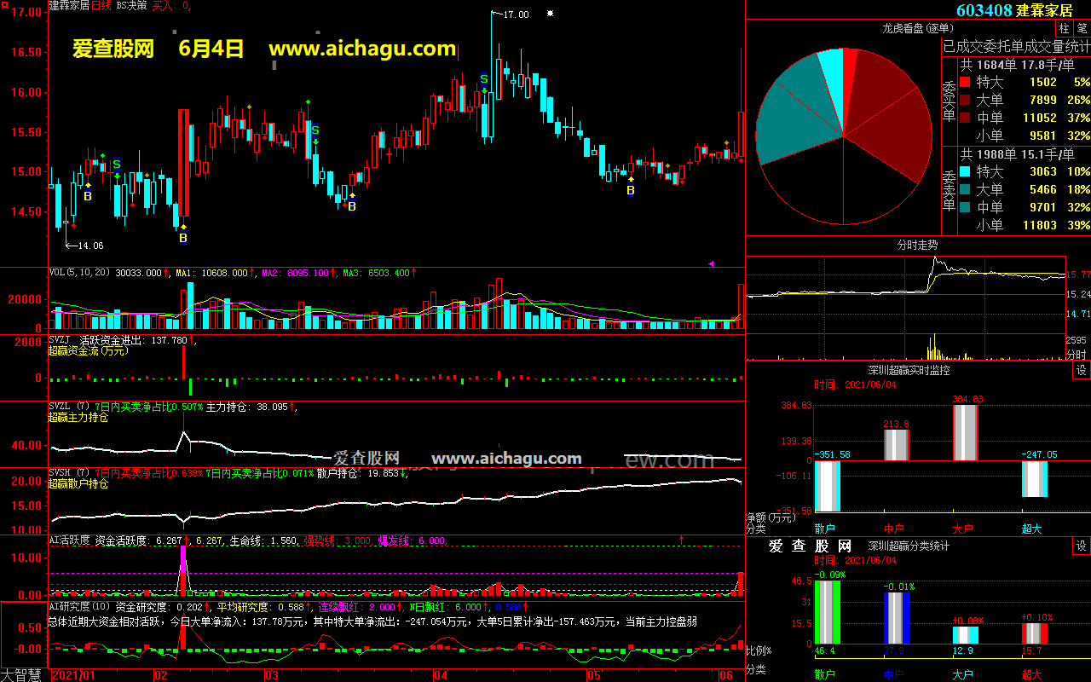Screen dimensions: 1091x682
Task: Click the 213.8 中户 net amount bar
Action: [897, 445]
